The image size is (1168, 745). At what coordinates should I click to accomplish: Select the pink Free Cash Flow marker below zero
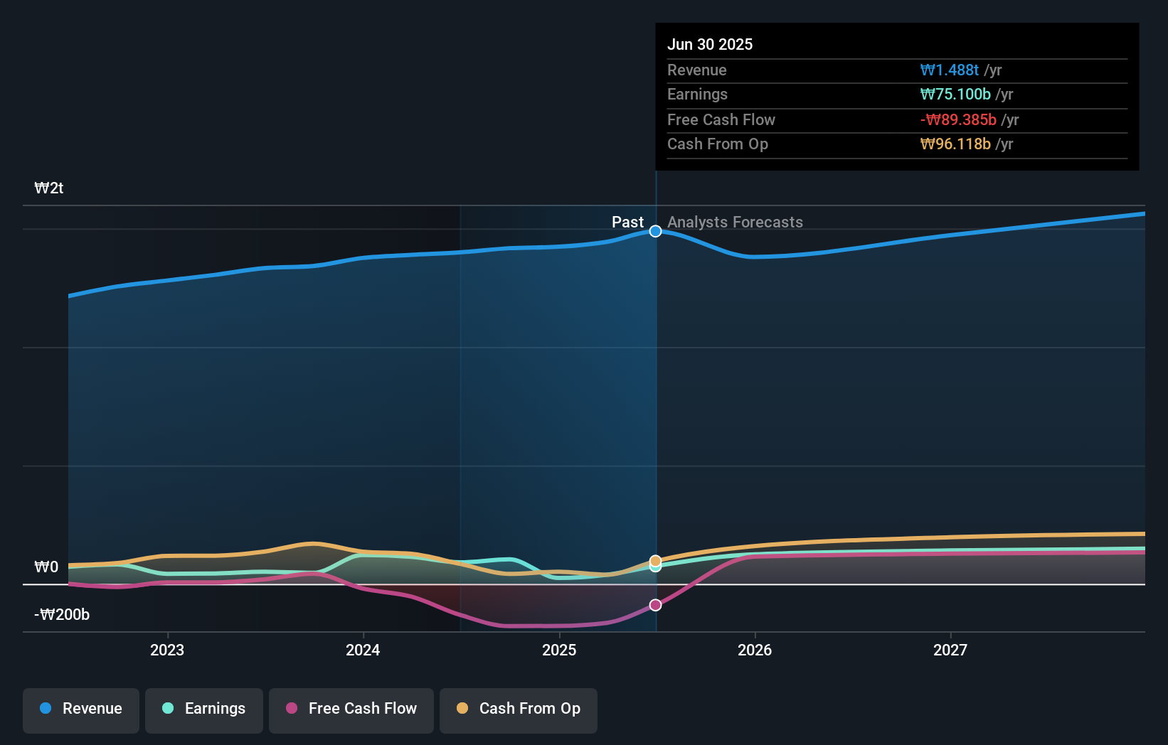(655, 605)
